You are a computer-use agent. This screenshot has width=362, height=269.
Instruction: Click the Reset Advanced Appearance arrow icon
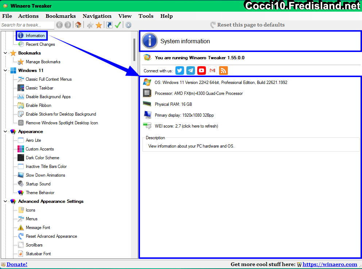21,236
